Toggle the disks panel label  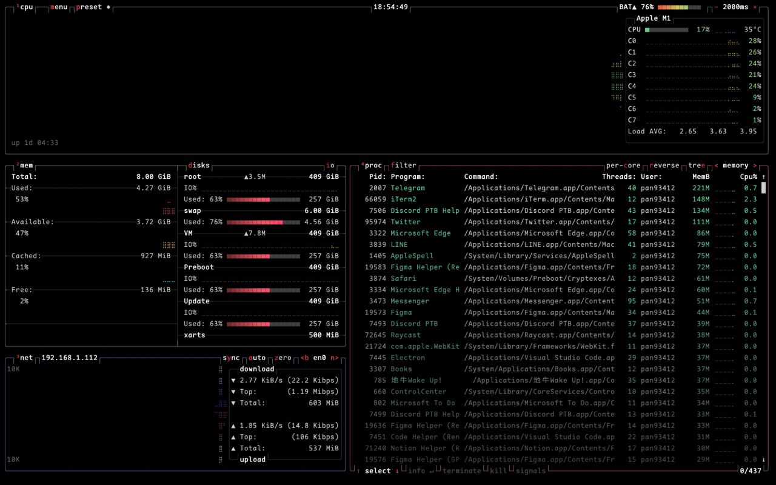point(199,166)
